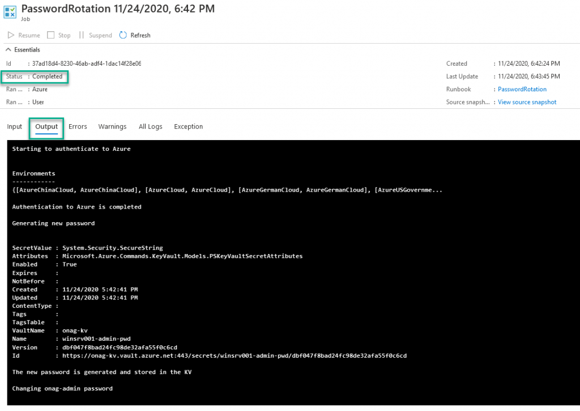
Task: Click the VaultName onag-kv line
Action: point(50,331)
